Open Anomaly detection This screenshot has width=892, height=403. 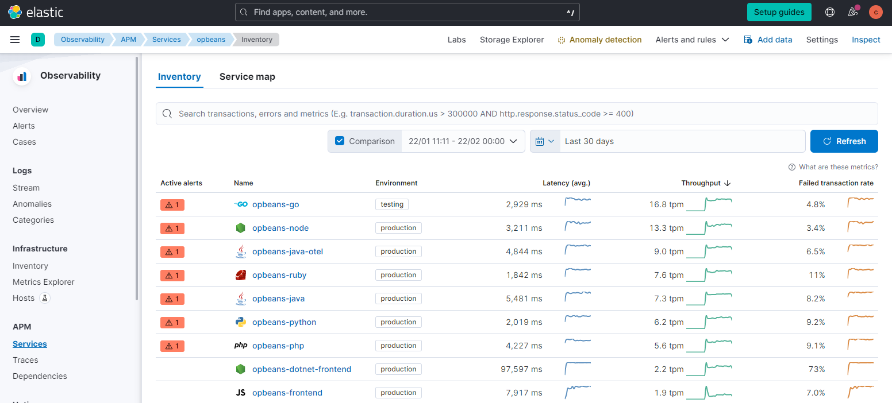[599, 40]
